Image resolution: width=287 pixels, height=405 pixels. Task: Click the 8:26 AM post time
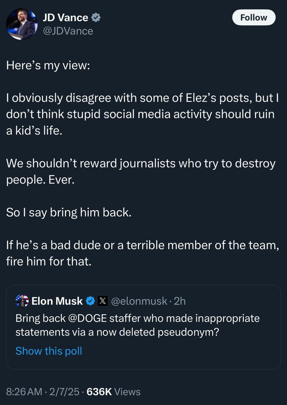pos(24,392)
